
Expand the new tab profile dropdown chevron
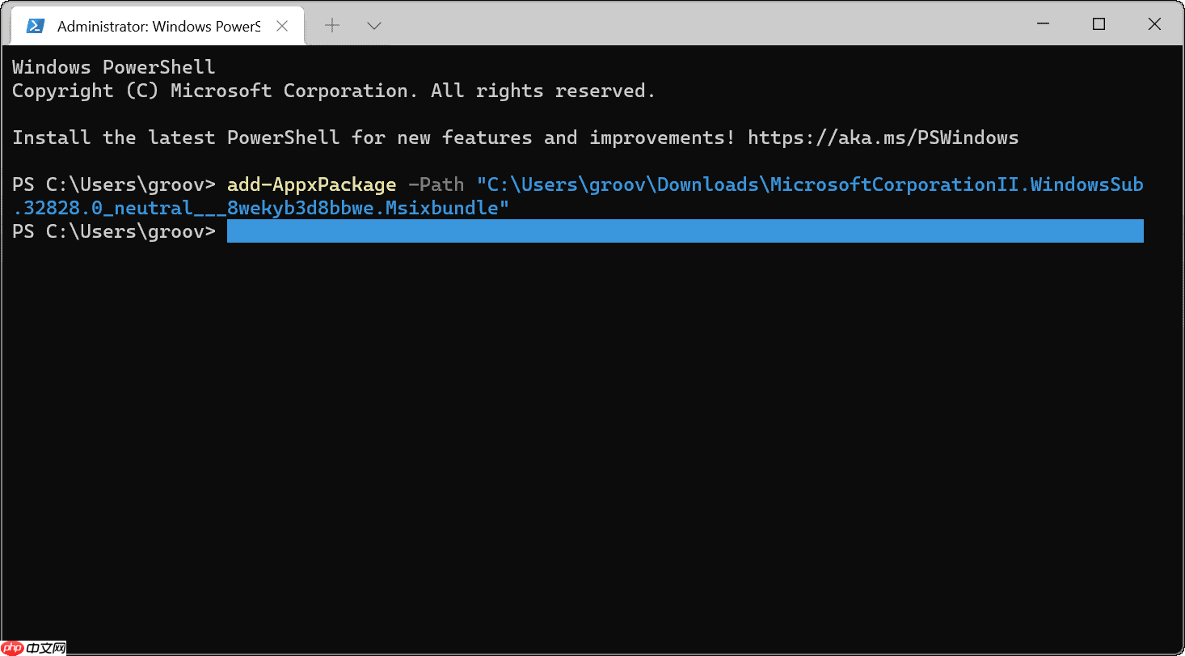pos(374,26)
